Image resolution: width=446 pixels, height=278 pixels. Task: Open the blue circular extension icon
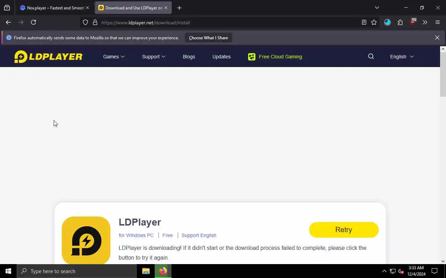click(x=387, y=22)
